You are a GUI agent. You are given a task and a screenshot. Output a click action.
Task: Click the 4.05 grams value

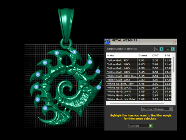click(x=141, y=64)
